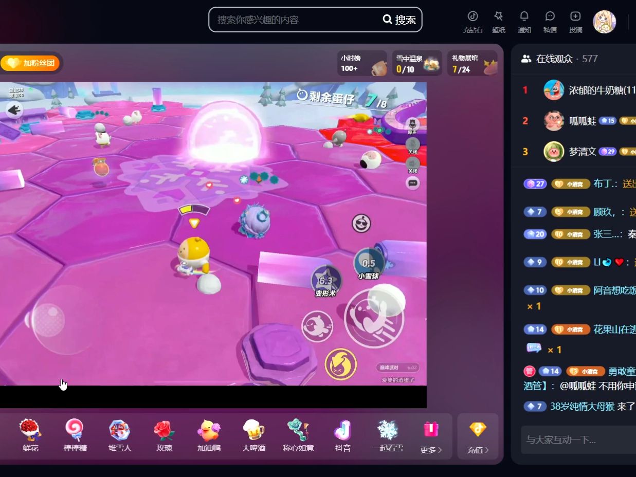
Task: Click chat user 38岁纯情大母猴
Action: tap(582, 407)
